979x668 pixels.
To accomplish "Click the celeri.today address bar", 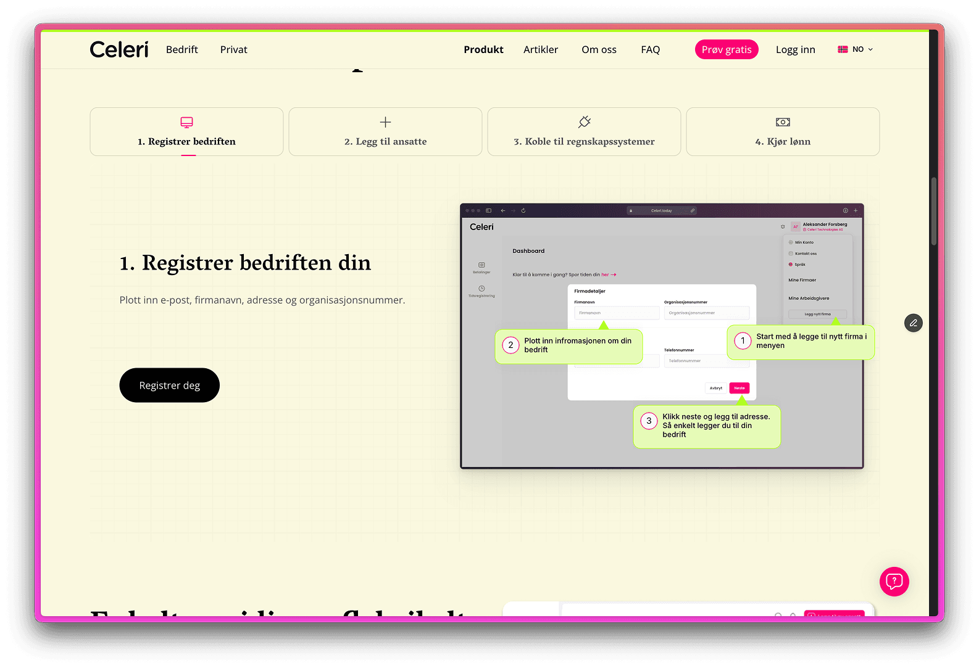I will pos(662,210).
